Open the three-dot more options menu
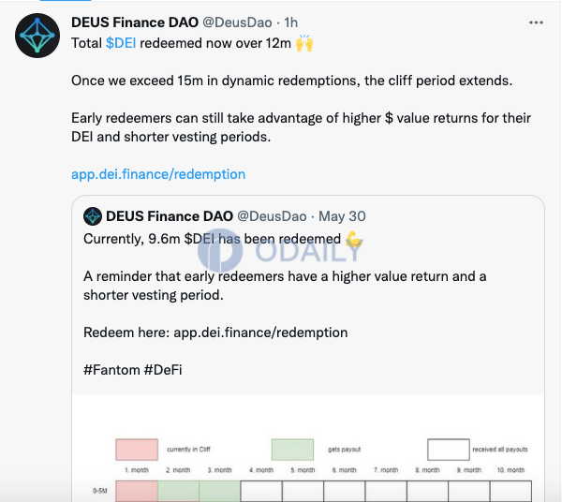Screen dimensions: 562x502 (536, 22)
